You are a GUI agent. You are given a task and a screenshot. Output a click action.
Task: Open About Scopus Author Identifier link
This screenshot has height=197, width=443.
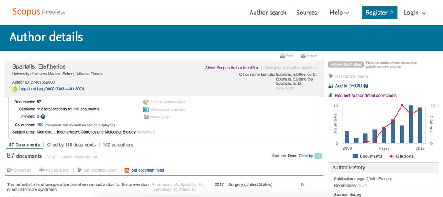point(232,68)
